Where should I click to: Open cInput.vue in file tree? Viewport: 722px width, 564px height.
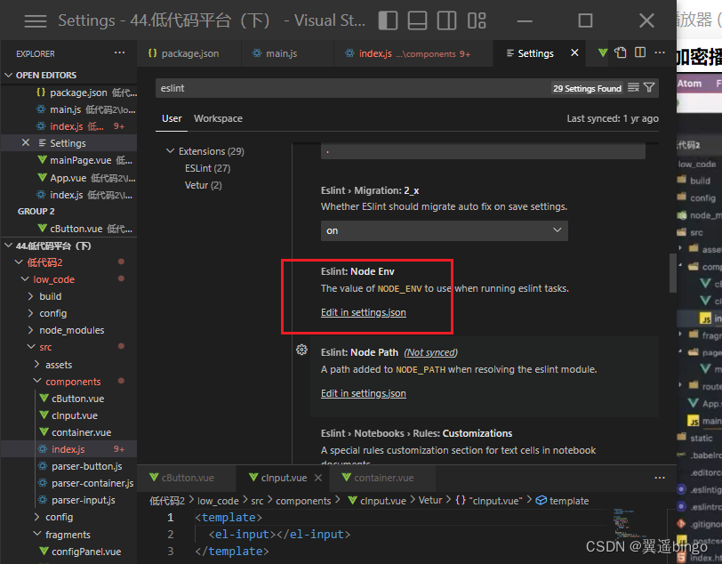(74, 415)
